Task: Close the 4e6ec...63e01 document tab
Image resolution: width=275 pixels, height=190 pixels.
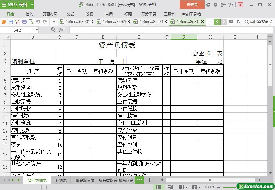Action: pyautogui.click(x=92, y=22)
